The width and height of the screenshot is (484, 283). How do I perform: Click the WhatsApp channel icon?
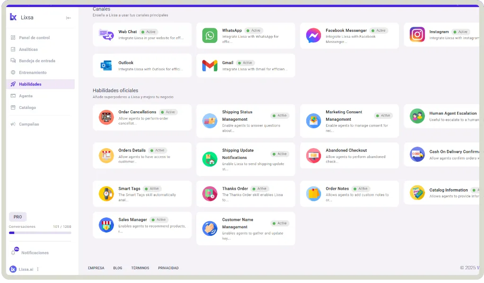(210, 35)
